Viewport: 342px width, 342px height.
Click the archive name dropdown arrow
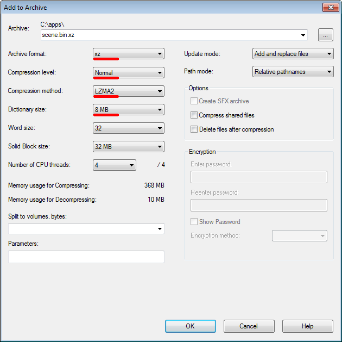coord(303,35)
